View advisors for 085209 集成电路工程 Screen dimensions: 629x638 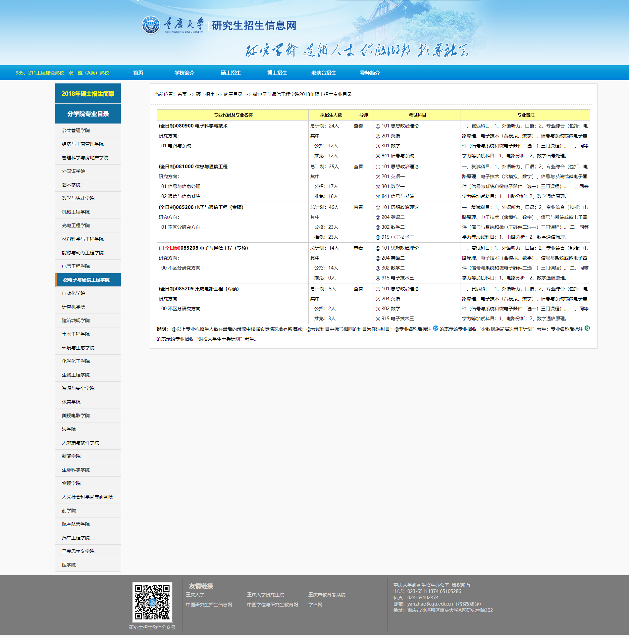(x=358, y=289)
